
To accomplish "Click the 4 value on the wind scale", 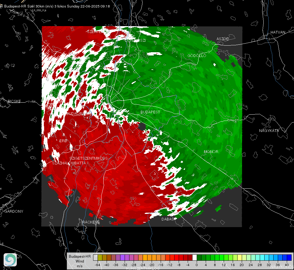I will pyautogui.click(x=206, y=265).
